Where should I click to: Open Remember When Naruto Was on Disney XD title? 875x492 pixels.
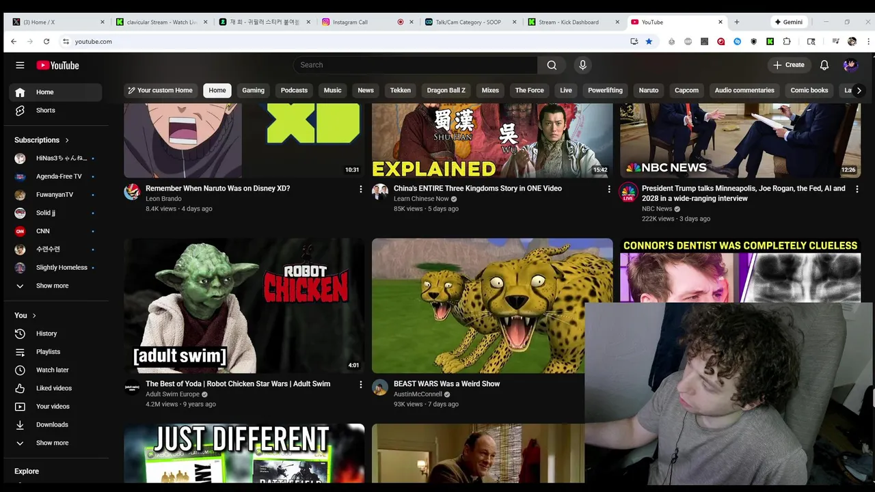point(217,189)
